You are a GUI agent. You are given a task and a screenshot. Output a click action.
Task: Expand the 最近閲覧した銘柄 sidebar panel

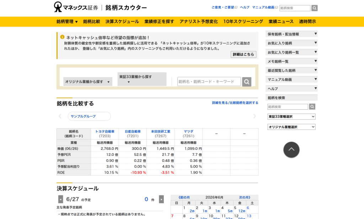(291, 70)
